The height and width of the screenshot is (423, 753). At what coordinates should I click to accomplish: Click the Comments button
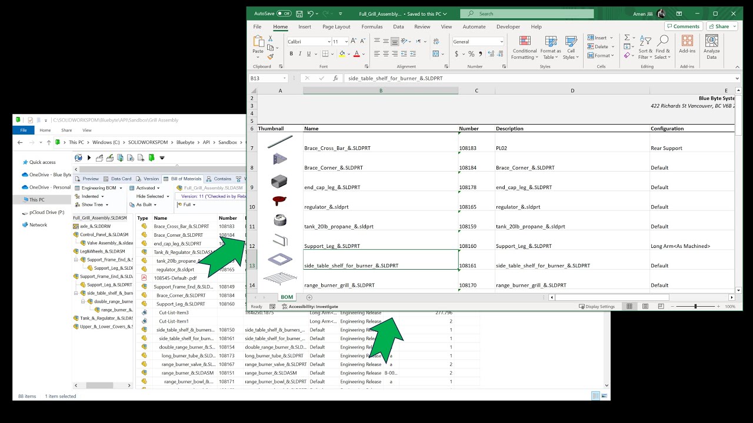click(x=683, y=26)
